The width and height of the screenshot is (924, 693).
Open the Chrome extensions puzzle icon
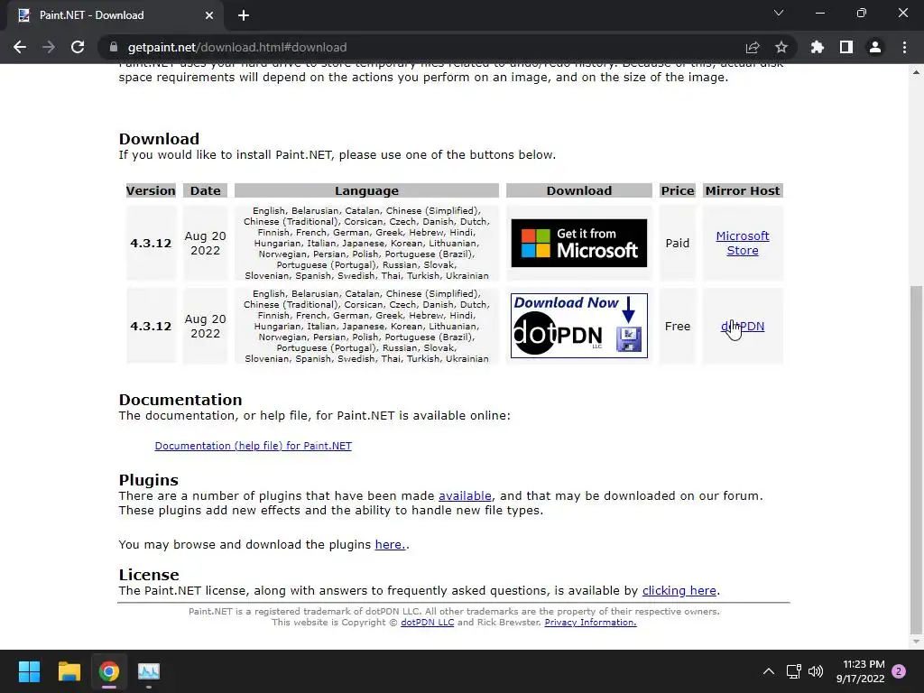click(x=818, y=47)
